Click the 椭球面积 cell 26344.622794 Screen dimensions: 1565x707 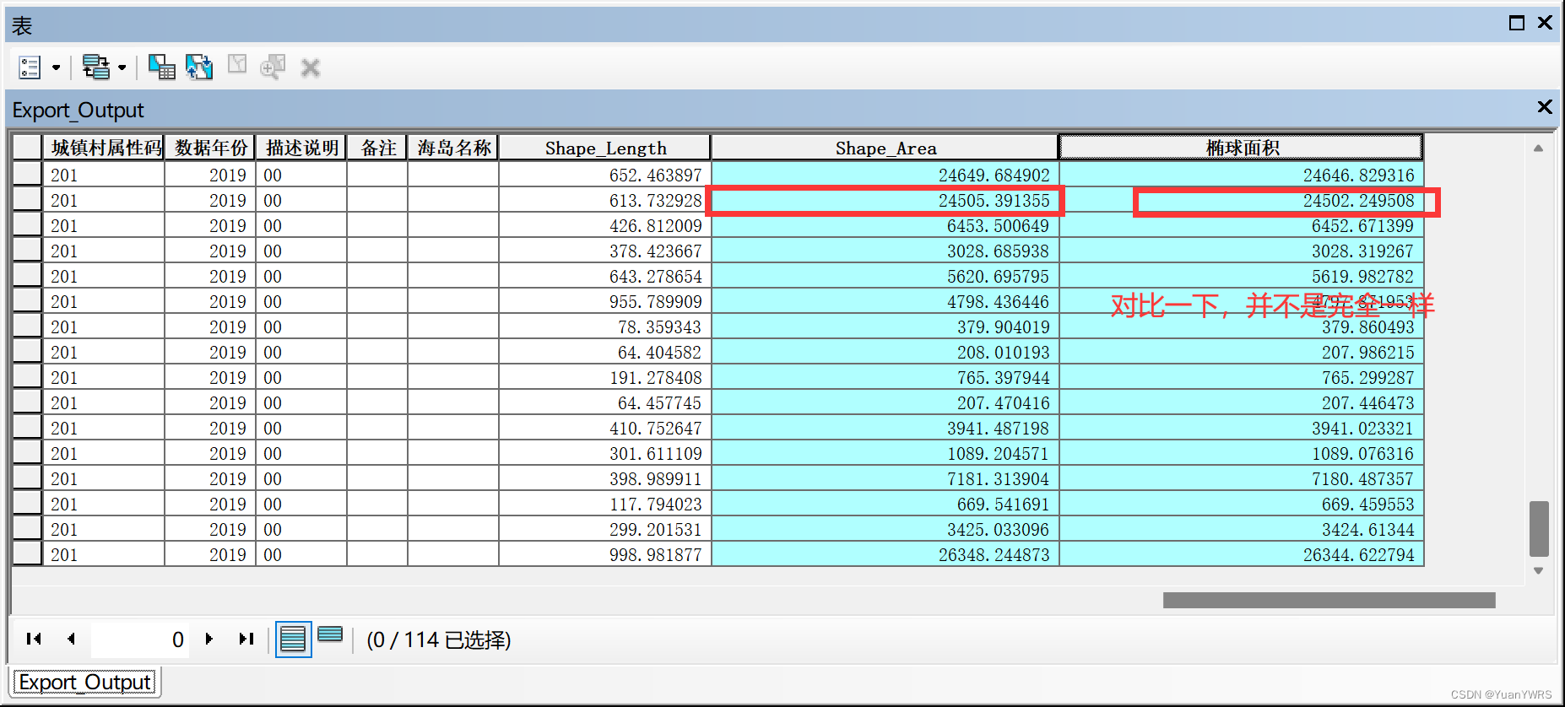point(1242,554)
